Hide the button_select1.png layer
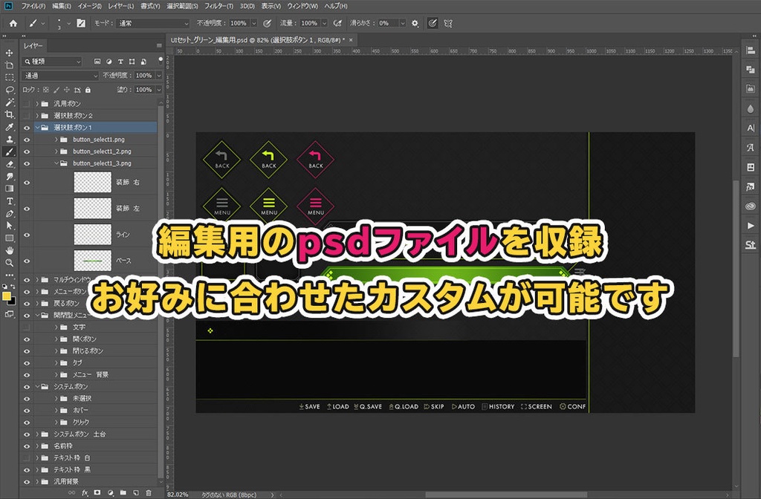This screenshot has width=761, height=499. click(x=27, y=139)
